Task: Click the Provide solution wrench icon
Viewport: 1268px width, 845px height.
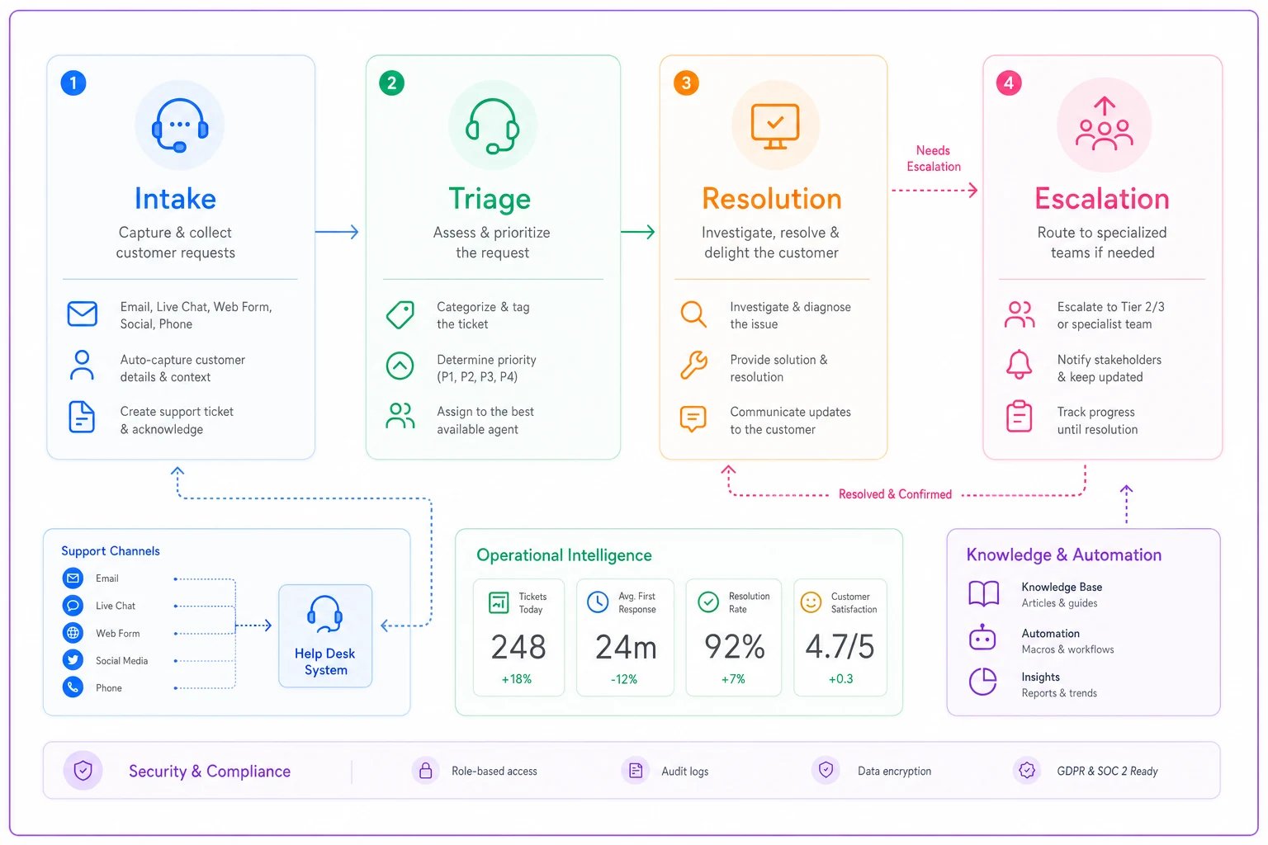Action: (693, 365)
